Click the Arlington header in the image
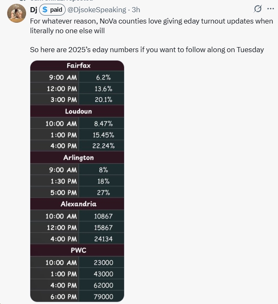This screenshot has height=304, width=278. pyautogui.click(x=78, y=158)
